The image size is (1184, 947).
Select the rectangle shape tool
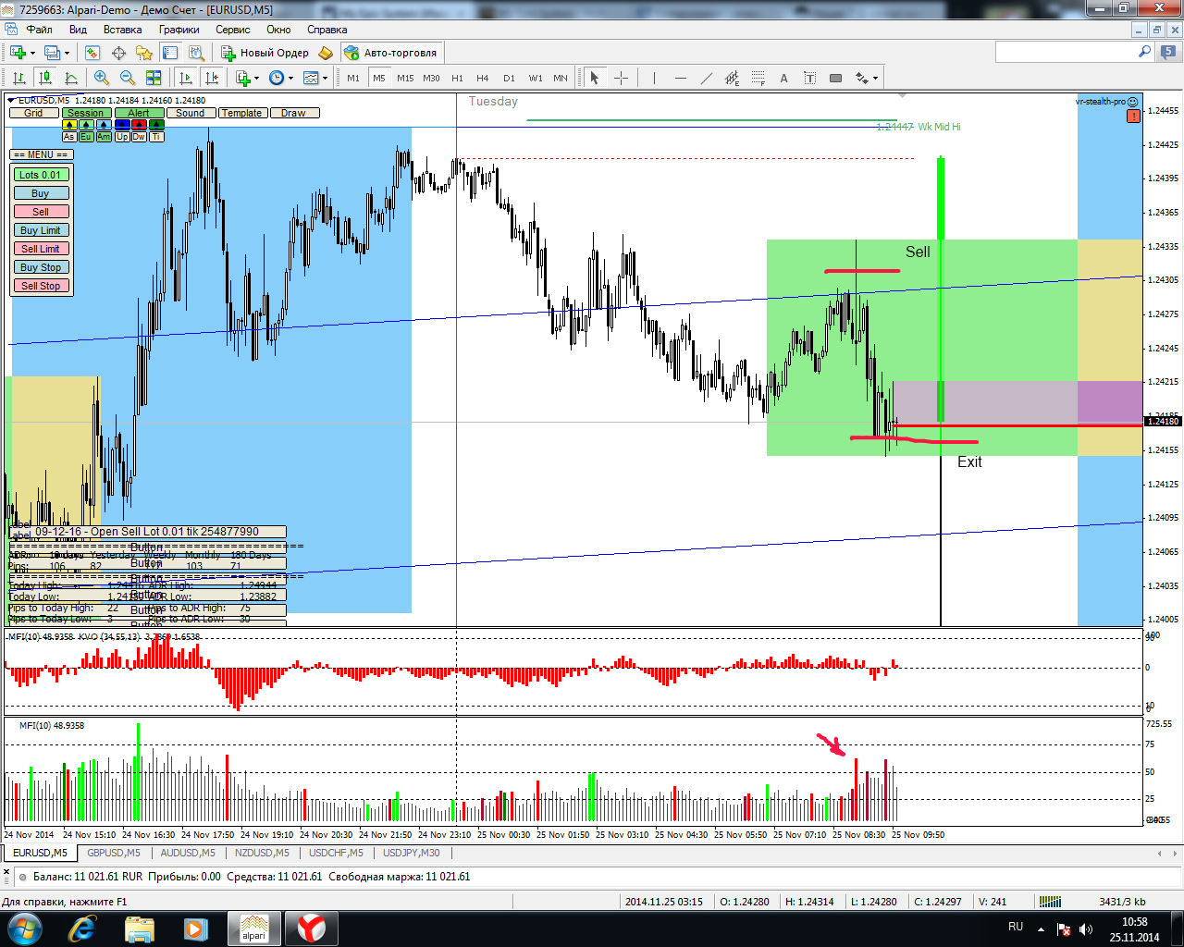click(x=835, y=78)
